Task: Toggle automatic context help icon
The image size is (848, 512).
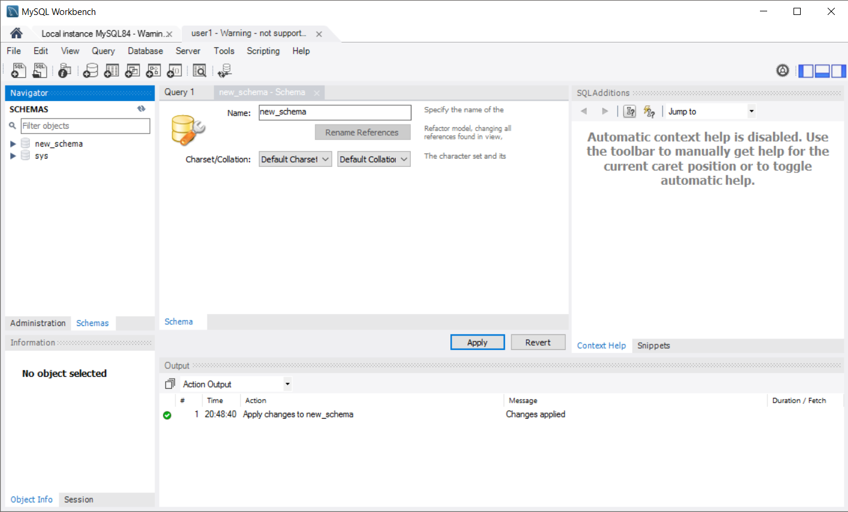Action: tap(649, 111)
